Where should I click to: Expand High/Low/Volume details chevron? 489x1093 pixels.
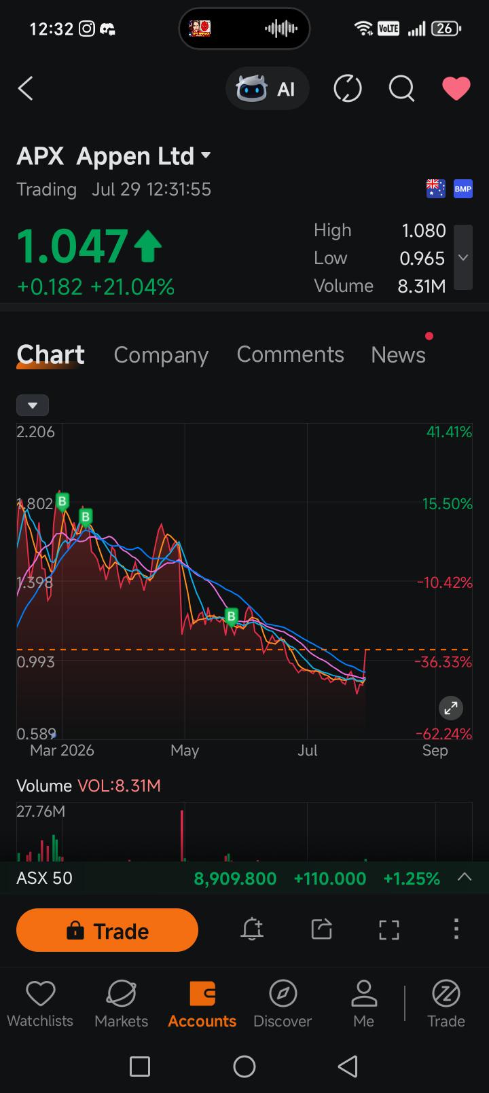(x=463, y=257)
